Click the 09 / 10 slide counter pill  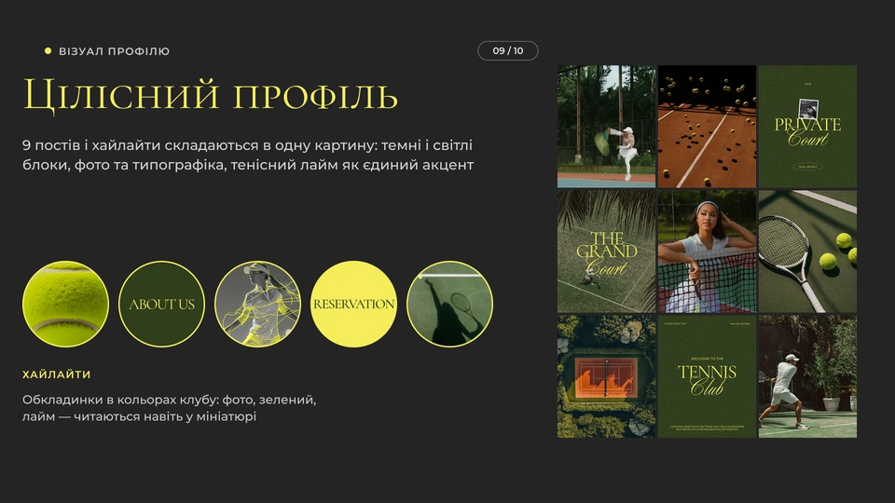[507, 50]
